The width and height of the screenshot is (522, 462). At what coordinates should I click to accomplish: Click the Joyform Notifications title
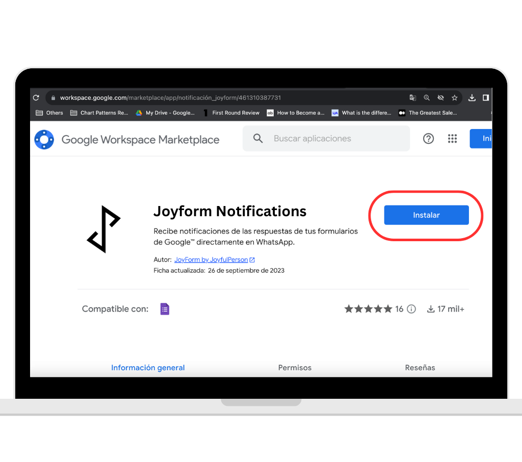(x=230, y=211)
